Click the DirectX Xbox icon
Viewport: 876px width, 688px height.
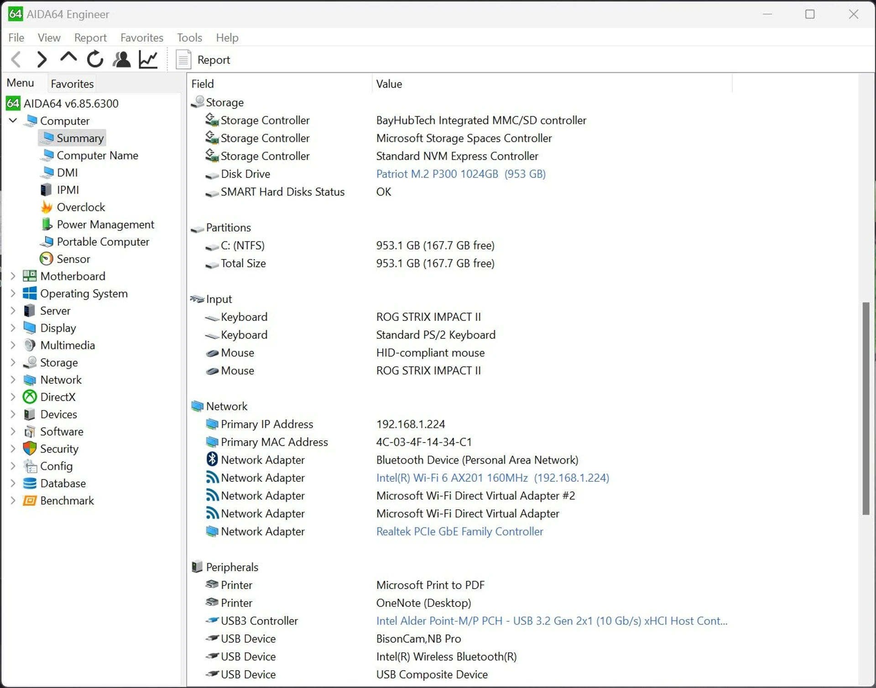coord(30,397)
